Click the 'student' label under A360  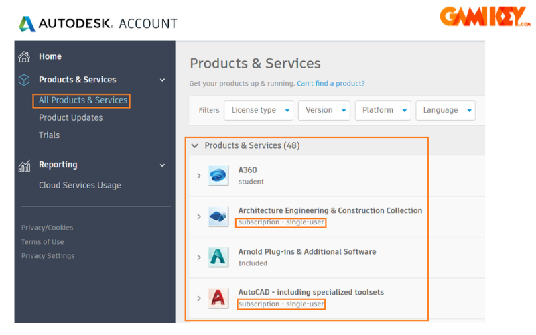click(x=251, y=182)
